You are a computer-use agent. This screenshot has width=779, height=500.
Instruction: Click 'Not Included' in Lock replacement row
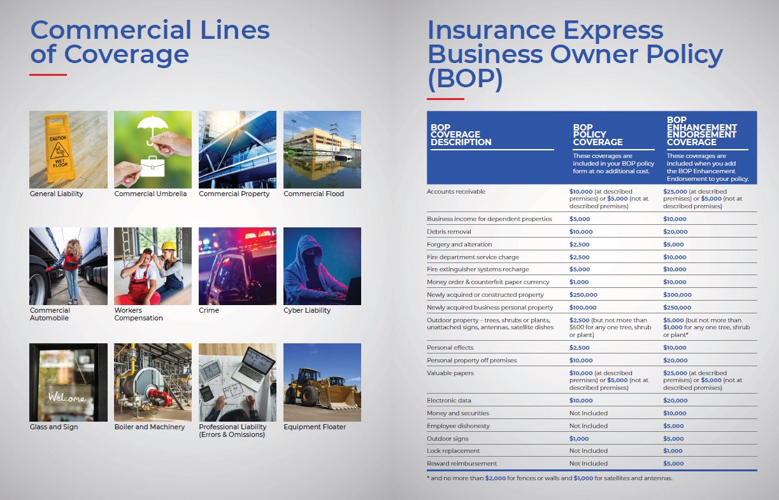[x=589, y=451]
